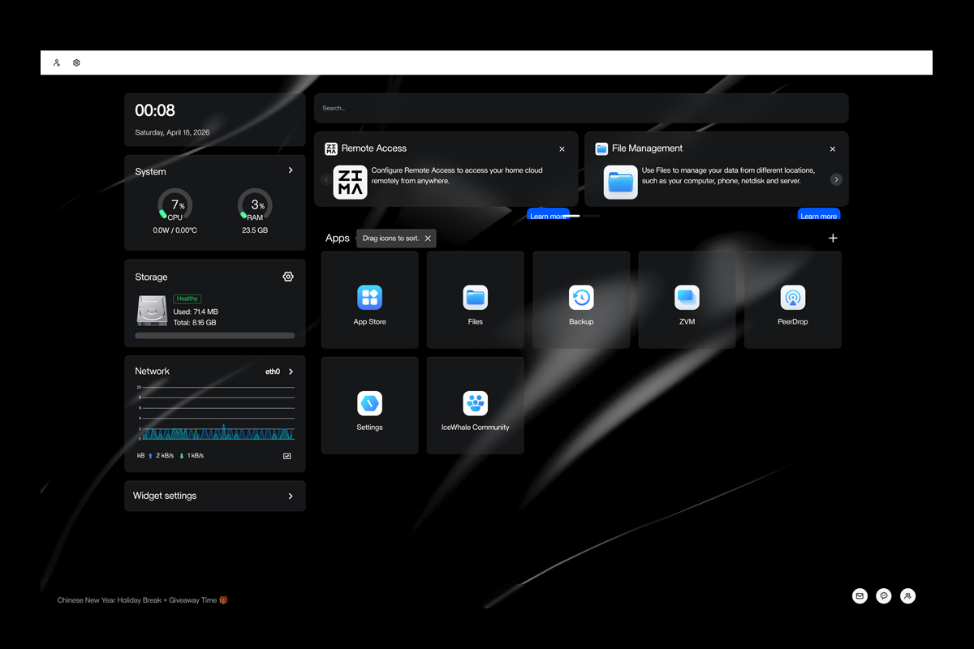The height and width of the screenshot is (649, 974).
Task: Click the '0.0W / 0.00°C' reading
Action: coord(175,230)
